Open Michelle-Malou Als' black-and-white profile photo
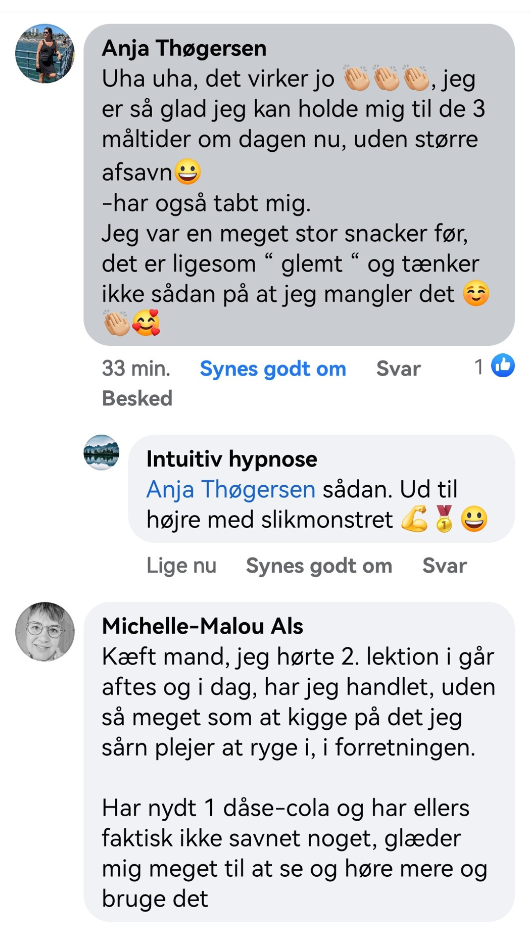 tap(45, 632)
